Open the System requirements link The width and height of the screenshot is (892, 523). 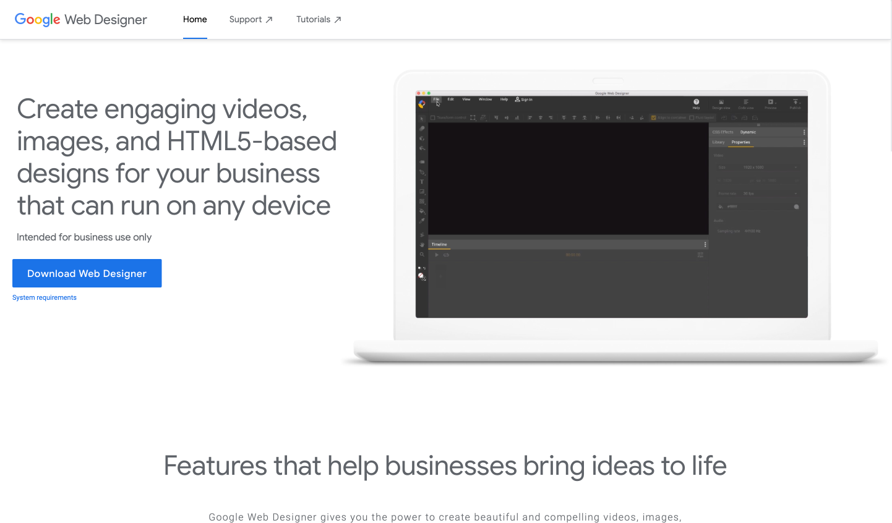click(x=44, y=297)
